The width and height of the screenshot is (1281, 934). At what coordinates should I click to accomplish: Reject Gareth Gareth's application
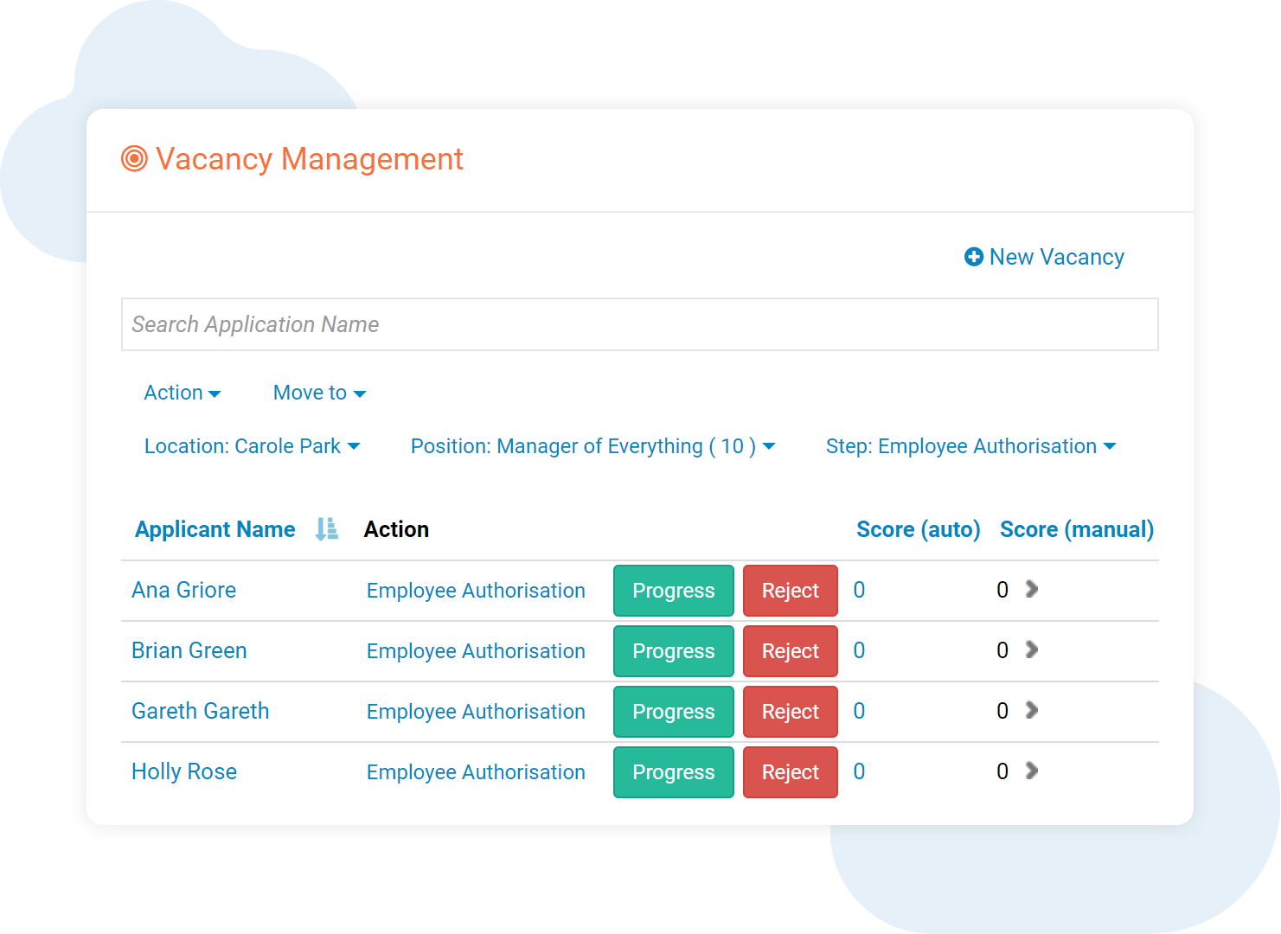point(790,711)
